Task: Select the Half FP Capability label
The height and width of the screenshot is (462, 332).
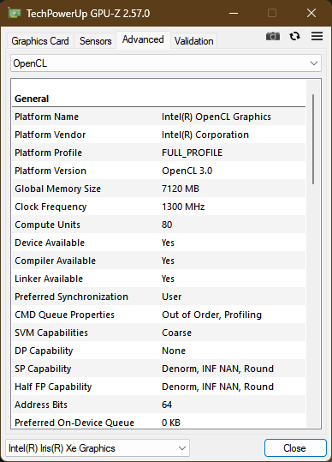Action: click(53, 387)
